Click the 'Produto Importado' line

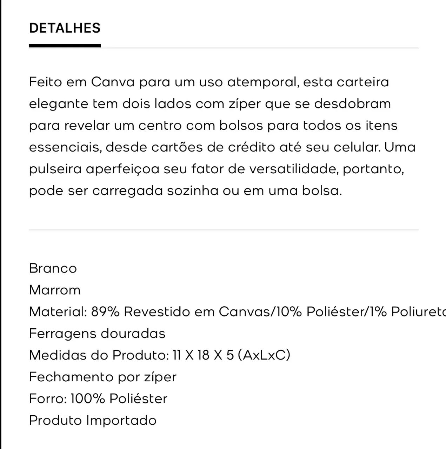pos(93,421)
